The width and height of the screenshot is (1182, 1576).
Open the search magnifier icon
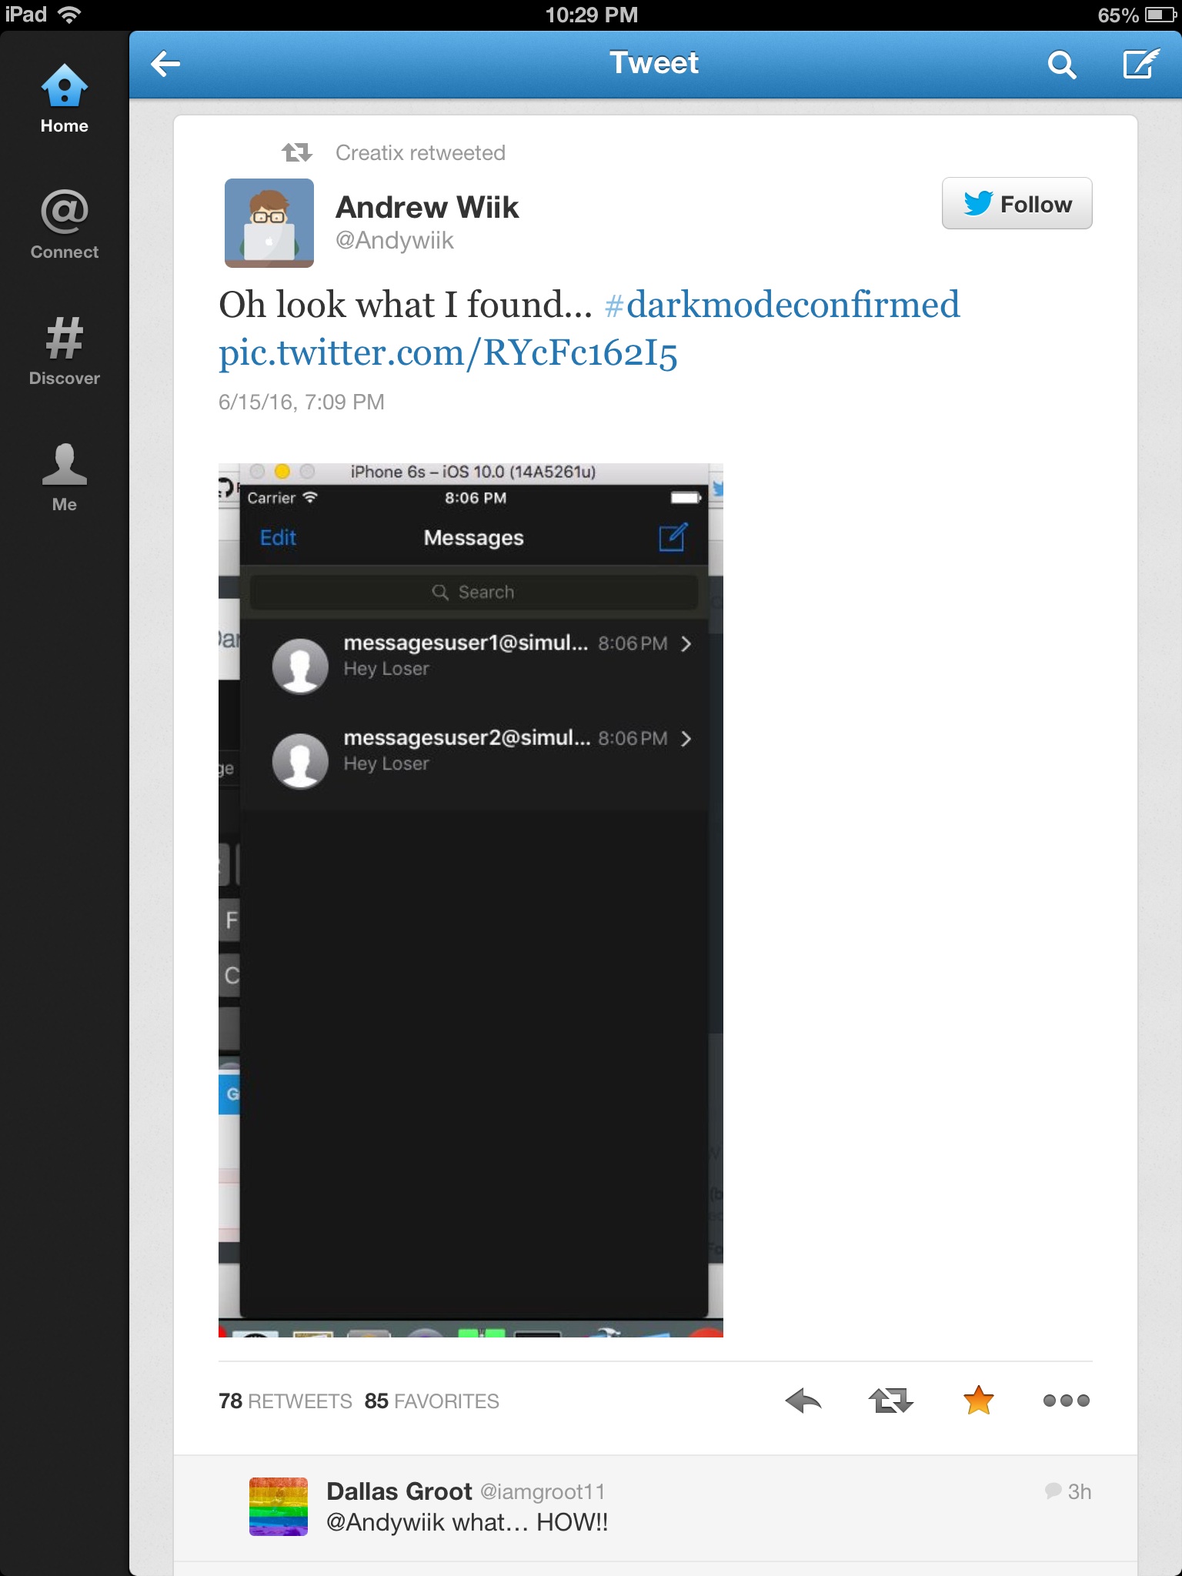click(1061, 65)
